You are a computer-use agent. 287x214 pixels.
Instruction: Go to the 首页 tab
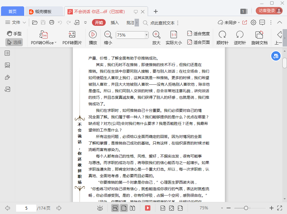(x=12, y=11)
